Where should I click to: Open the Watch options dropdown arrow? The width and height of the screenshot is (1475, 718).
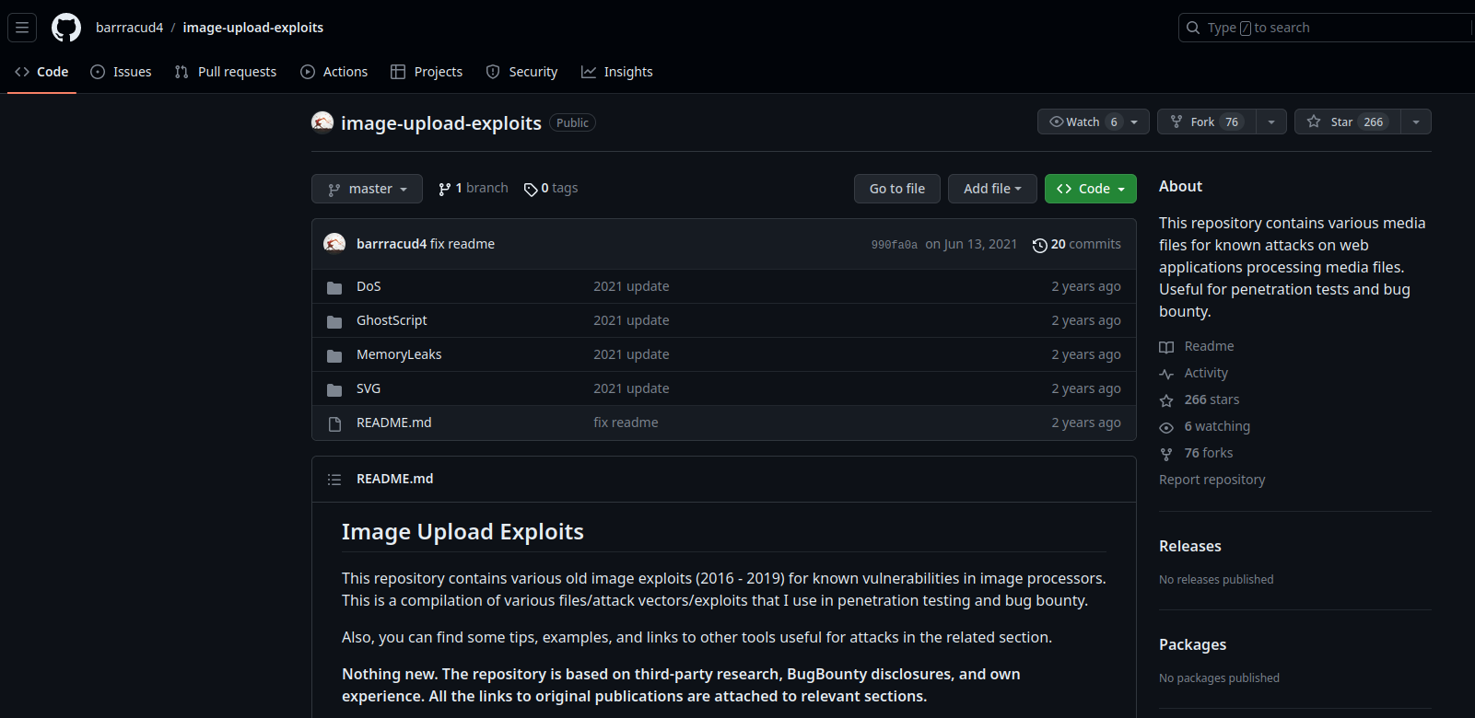tap(1135, 122)
